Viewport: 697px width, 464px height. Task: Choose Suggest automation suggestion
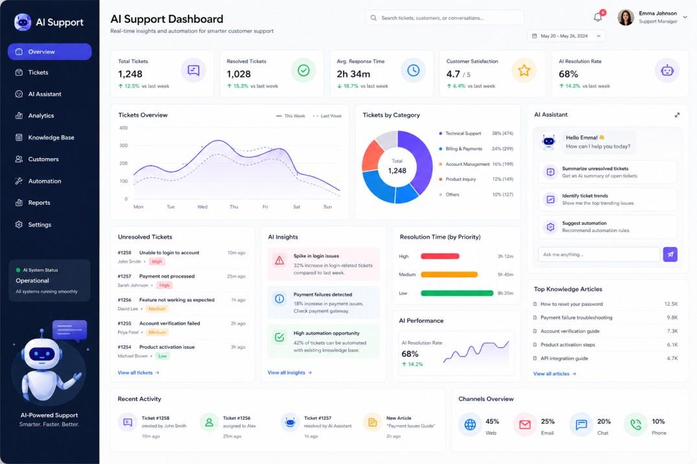608,227
